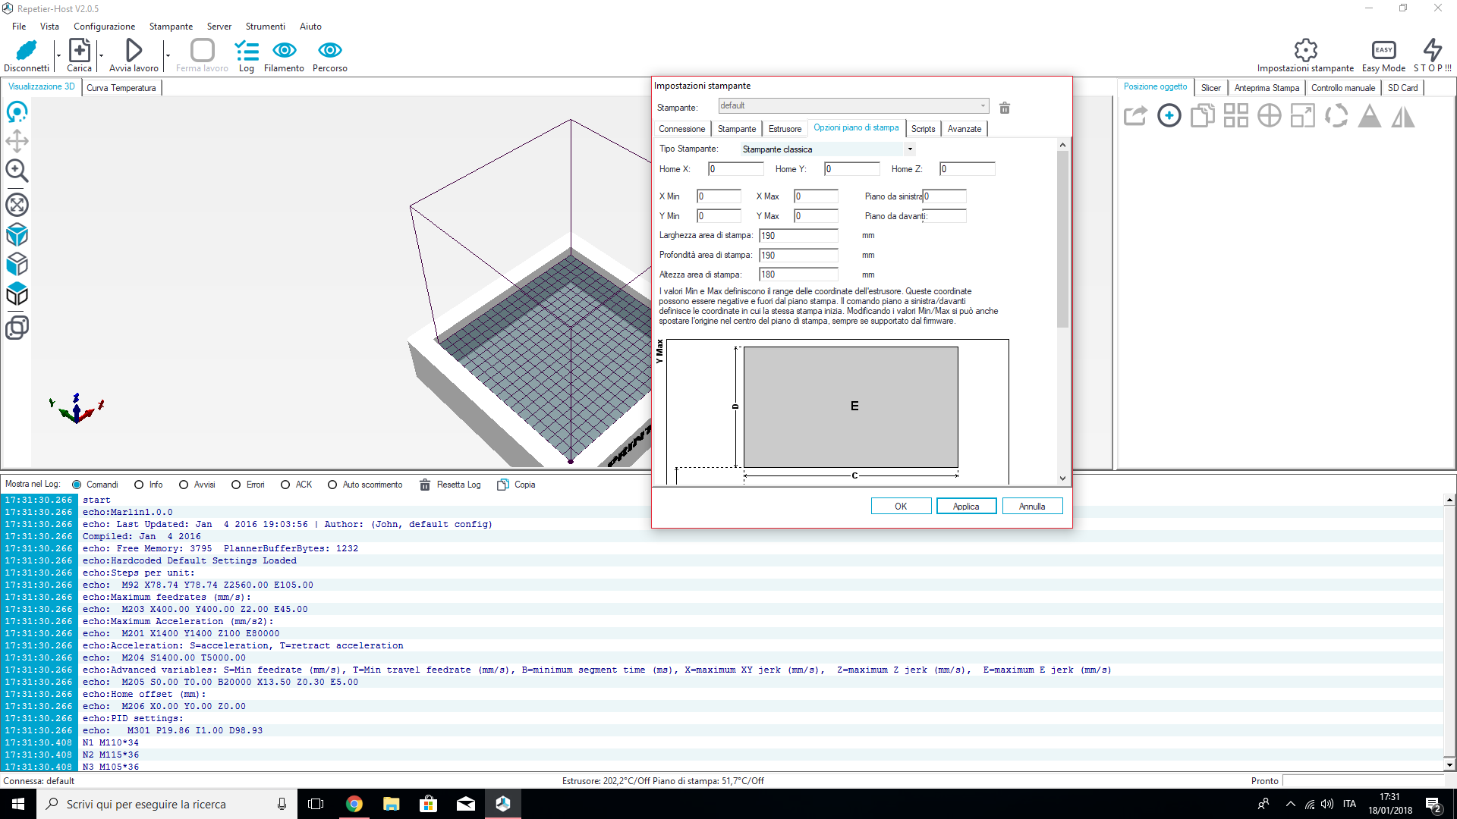
Task: Click the Larghezza area di stampa field
Action: pos(798,236)
